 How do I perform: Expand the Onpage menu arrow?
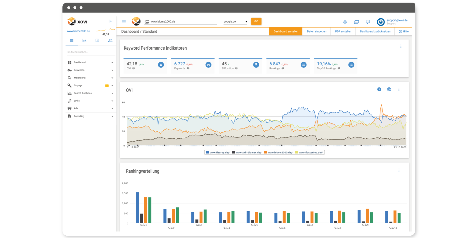coord(112,86)
